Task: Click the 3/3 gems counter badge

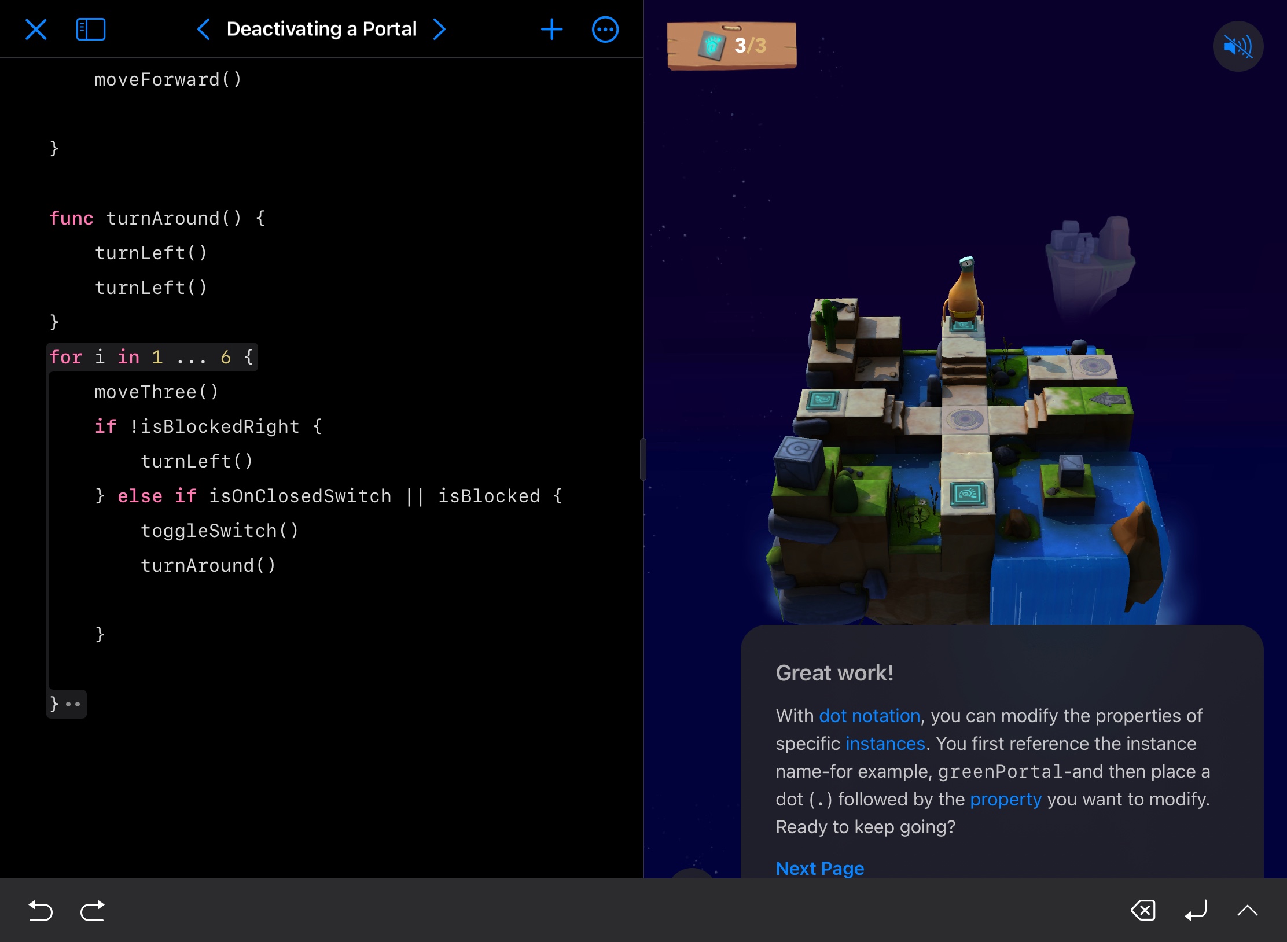Action: coord(732,46)
